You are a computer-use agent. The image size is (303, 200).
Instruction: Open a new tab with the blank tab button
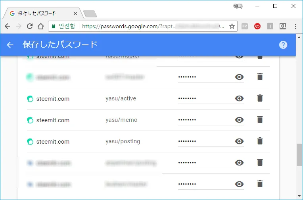click(x=90, y=14)
